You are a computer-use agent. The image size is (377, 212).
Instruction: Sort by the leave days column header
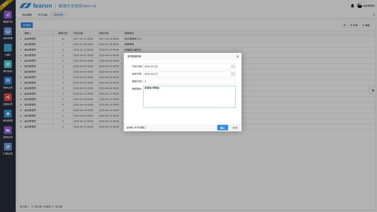click(x=63, y=33)
